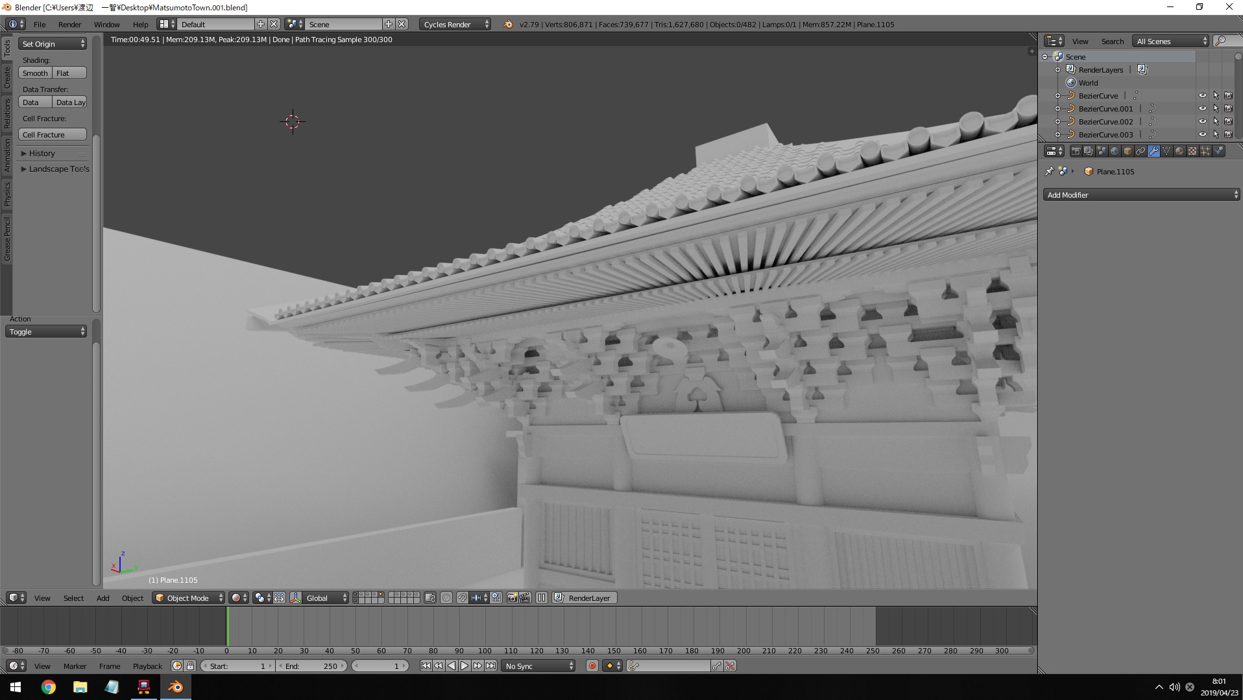Viewport: 1243px width, 700px height.
Task: Open the Add Modifier dropdown
Action: point(1141,195)
